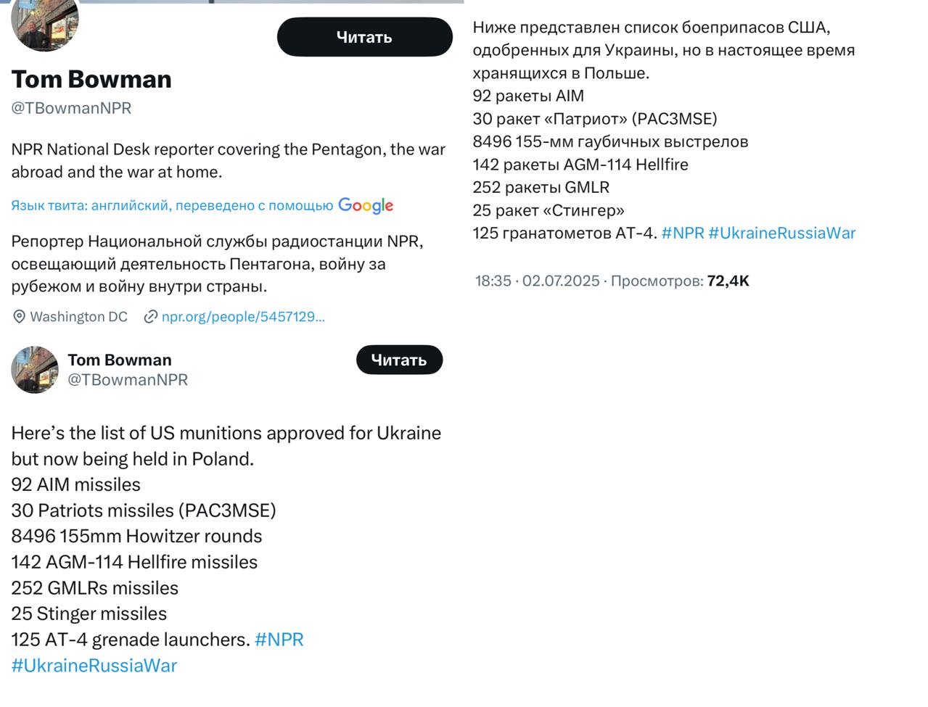Viewport: 928px width, 707px height.
Task: Open the #NPR hashtag in the English tweet
Action: click(x=279, y=640)
